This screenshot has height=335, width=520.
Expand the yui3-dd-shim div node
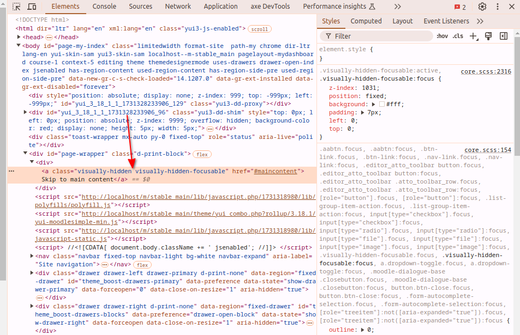click(25, 112)
